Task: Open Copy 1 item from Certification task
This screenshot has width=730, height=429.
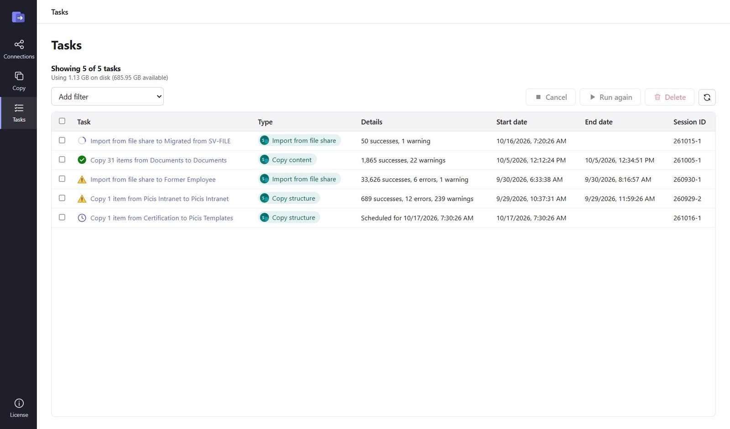Action: (162, 218)
